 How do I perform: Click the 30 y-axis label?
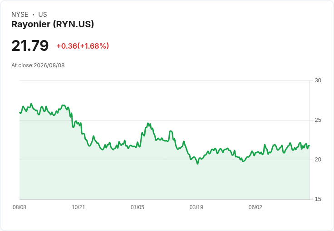pyautogui.click(x=318, y=80)
